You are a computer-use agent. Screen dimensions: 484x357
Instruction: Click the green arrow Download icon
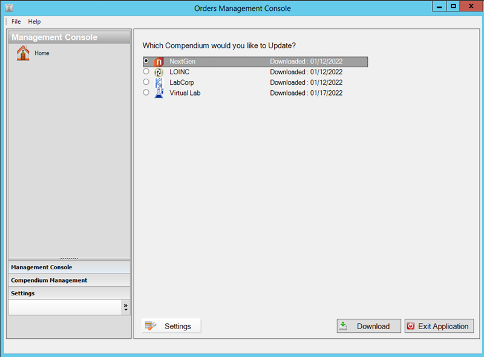pyautogui.click(x=343, y=326)
